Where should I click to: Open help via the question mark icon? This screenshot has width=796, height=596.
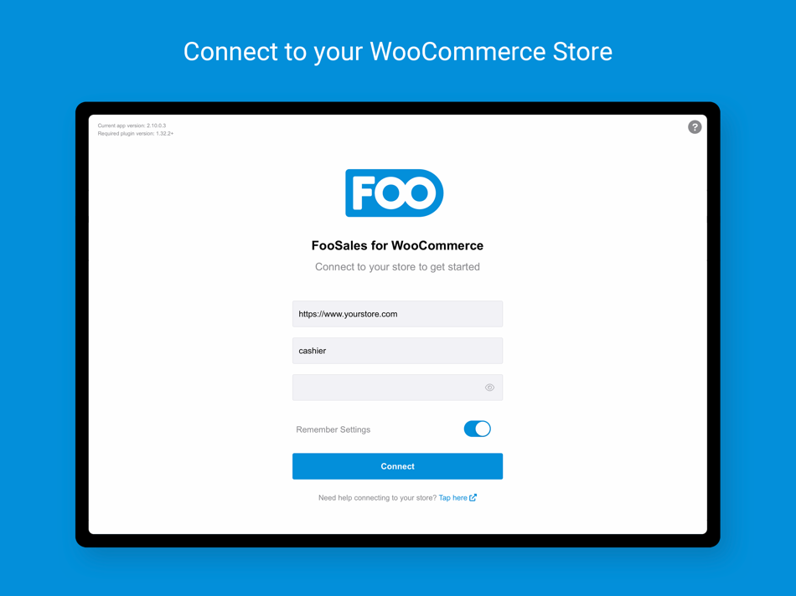coord(695,126)
